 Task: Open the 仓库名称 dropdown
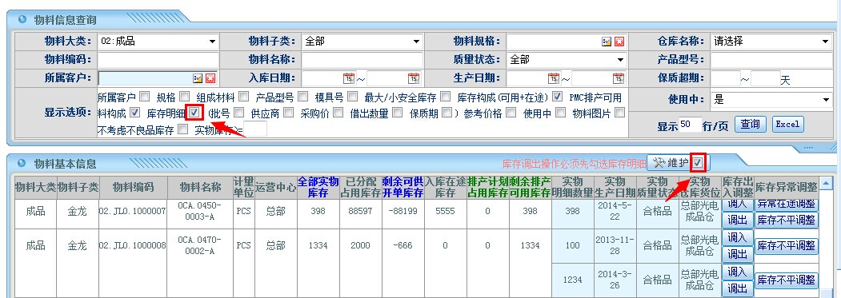[x=771, y=42]
